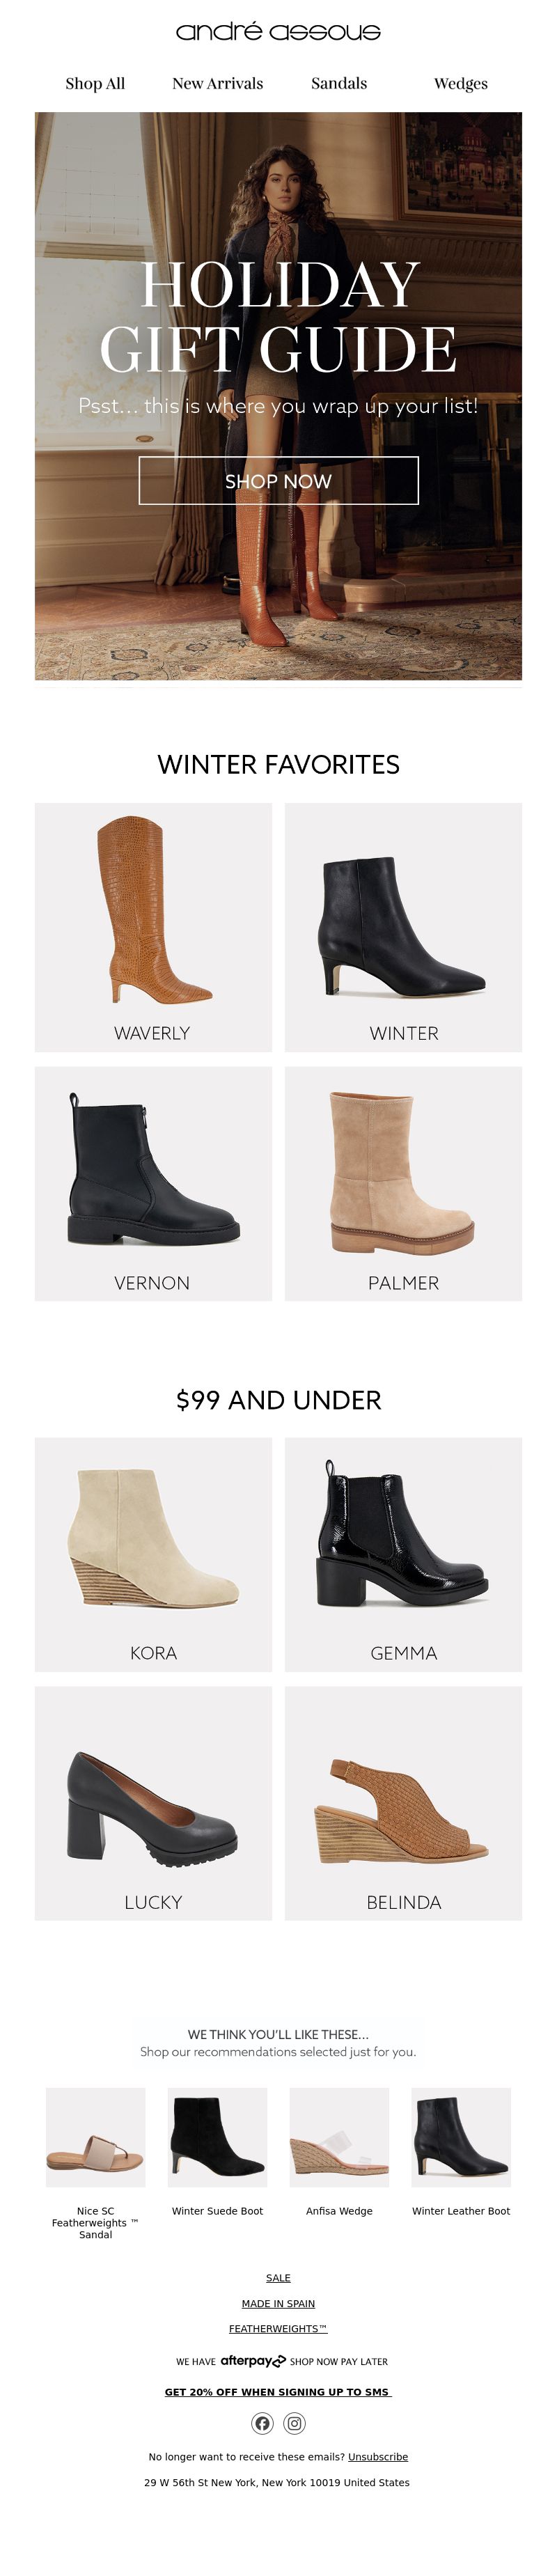
Task: Open the Facebook icon in the footer
Action: 262,2423
